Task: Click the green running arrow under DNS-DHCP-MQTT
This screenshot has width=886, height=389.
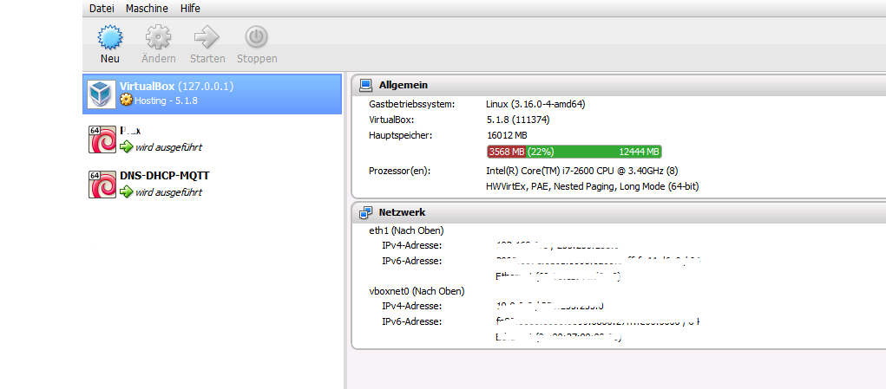Action: [126, 191]
